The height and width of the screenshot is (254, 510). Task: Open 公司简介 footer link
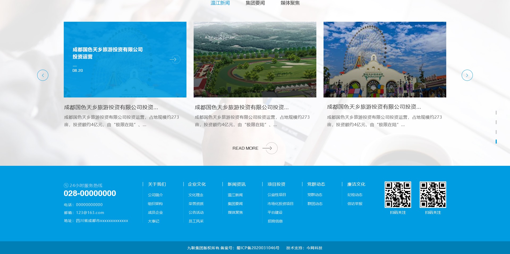pos(155,195)
